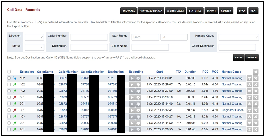
Task: Sort by CallerName column header
Action: [x=45, y=72]
